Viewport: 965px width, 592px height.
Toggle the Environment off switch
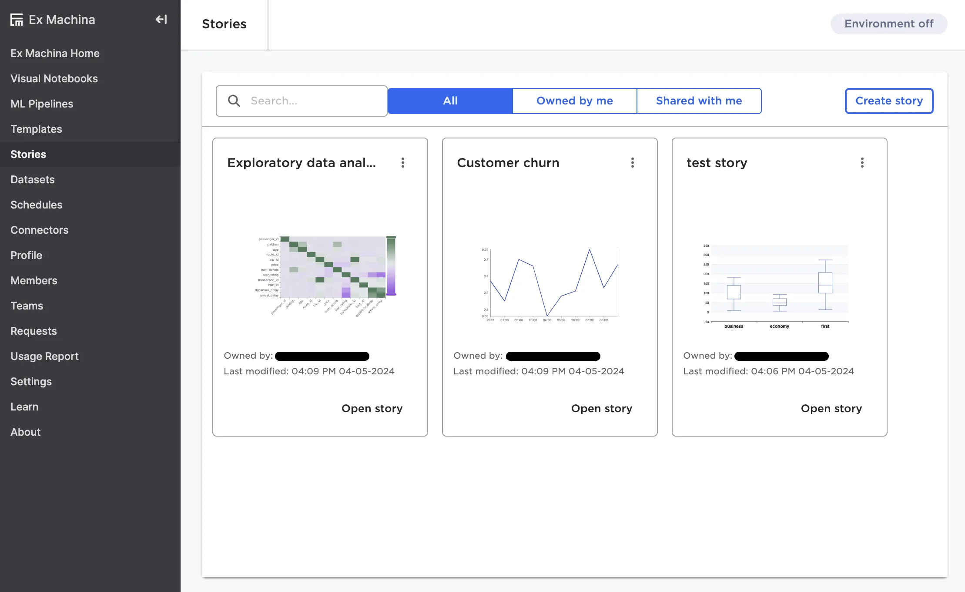pyautogui.click(x=888, y=24)
